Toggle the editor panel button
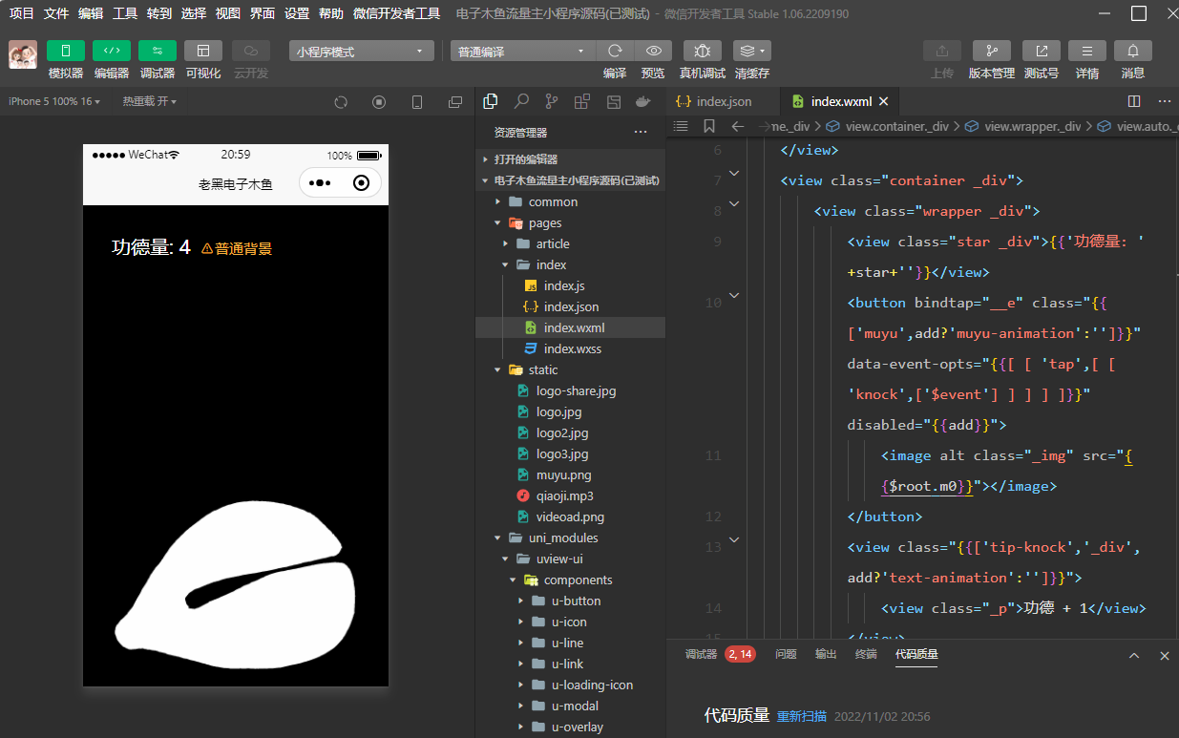This screenshot has width=1179, height=738. tap(112, 51)
